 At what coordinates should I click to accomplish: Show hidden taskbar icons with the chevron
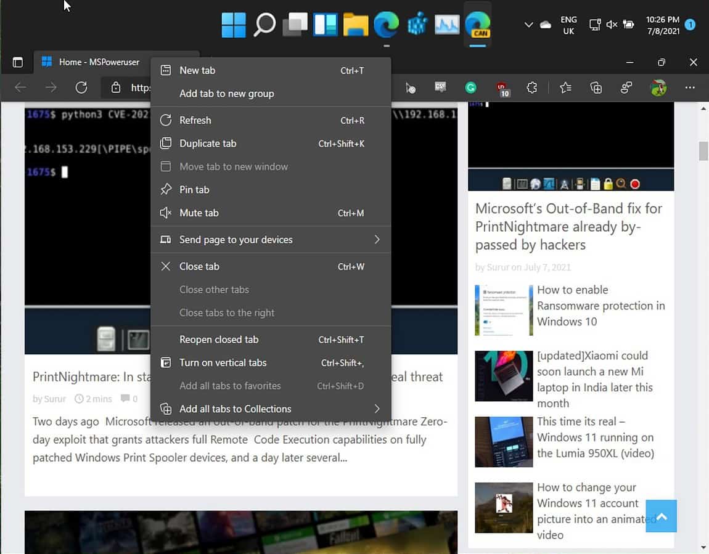coord(528,25)
